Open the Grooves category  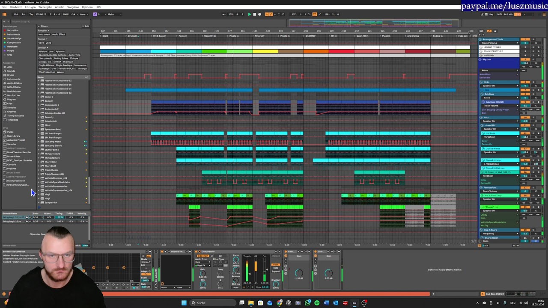coord(12,112)
